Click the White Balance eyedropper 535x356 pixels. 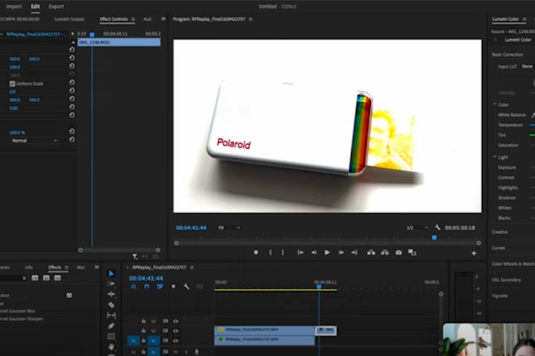tap(533, 115)
